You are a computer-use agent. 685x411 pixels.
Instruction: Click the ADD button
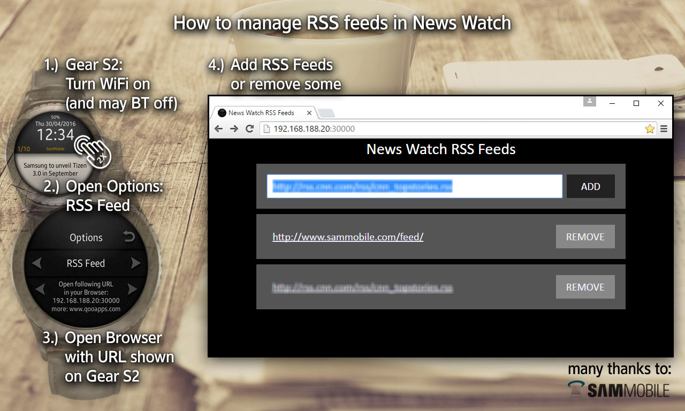(590, 186)
